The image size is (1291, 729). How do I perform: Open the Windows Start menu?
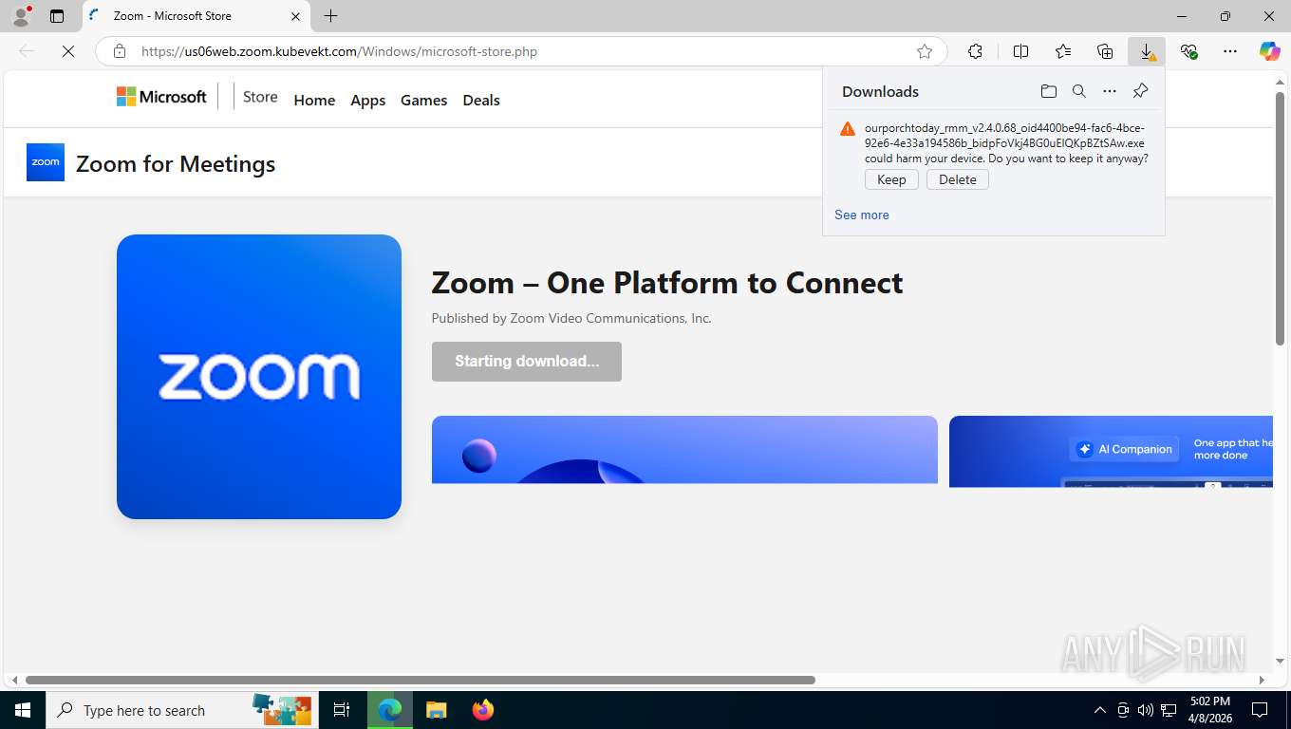[22, 710]
